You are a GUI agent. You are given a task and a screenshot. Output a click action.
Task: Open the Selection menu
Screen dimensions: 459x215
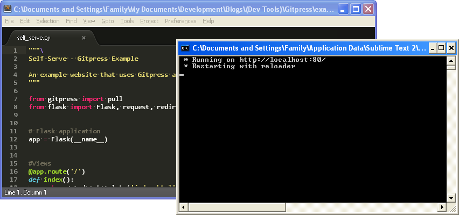point(48,21)
